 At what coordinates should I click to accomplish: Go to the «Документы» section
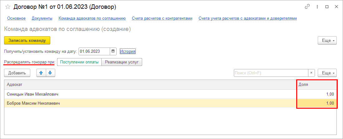[x=42, y=18]
